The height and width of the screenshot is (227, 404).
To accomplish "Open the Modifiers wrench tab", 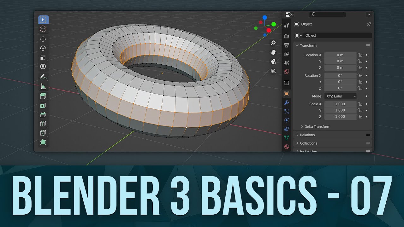I will coord(287,102).
